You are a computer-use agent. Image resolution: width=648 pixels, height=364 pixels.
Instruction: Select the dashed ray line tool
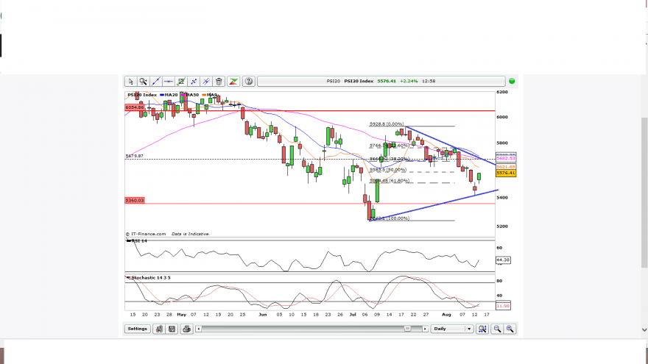tap(194, 82)
